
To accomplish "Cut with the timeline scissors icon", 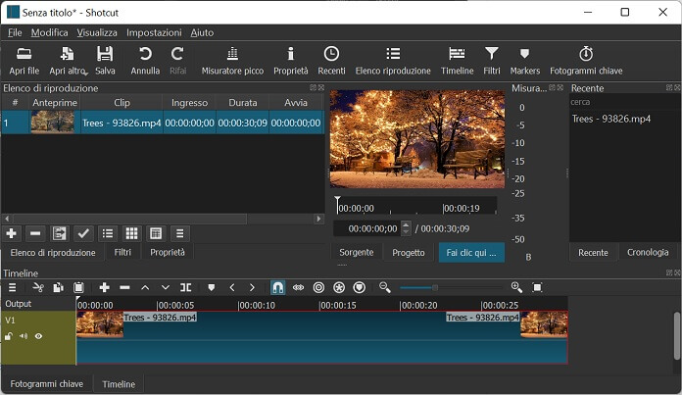I will click(38, 287).
